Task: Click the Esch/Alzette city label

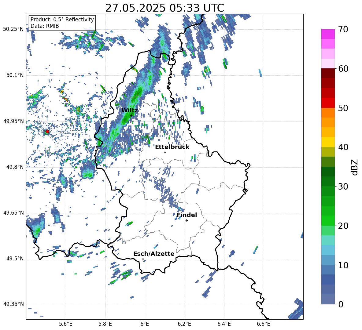Action: (154, 254)
